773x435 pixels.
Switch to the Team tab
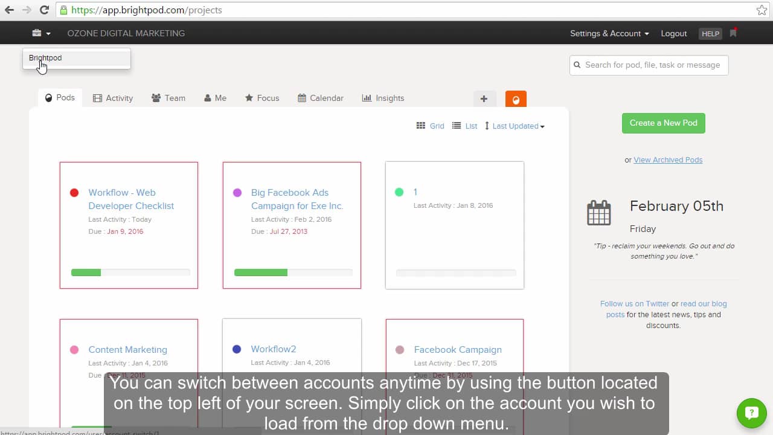(x=168, y=98)
